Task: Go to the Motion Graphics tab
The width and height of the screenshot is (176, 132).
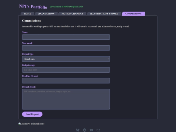Action: pyautogui.click(x=72, y=14)
